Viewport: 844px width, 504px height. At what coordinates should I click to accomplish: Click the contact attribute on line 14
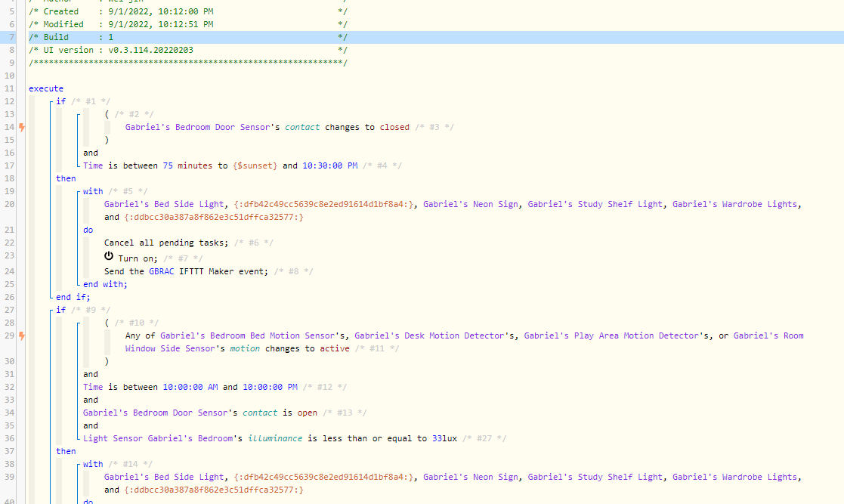pyautogui.click(x=302, y=127)
